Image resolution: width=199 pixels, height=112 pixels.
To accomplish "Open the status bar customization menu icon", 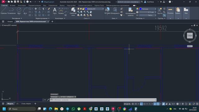I will [x=197, y=104].
